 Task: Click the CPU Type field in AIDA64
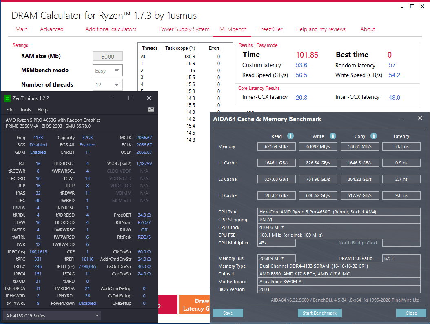[x=339, y=212]
